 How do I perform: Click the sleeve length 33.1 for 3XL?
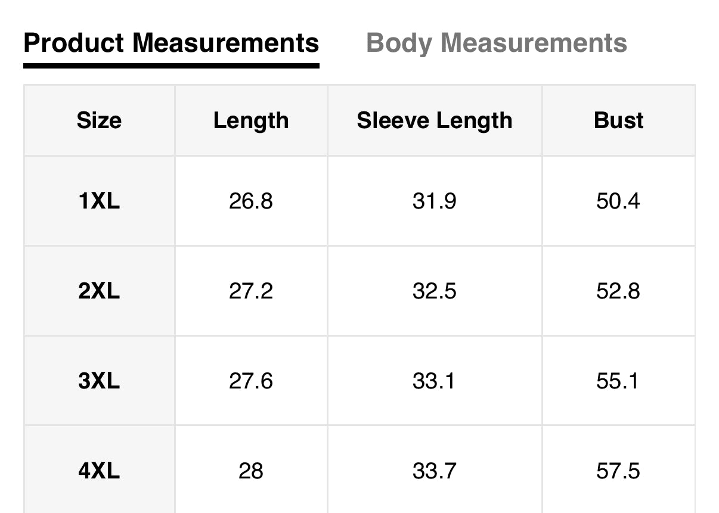[x=434, y=381]
